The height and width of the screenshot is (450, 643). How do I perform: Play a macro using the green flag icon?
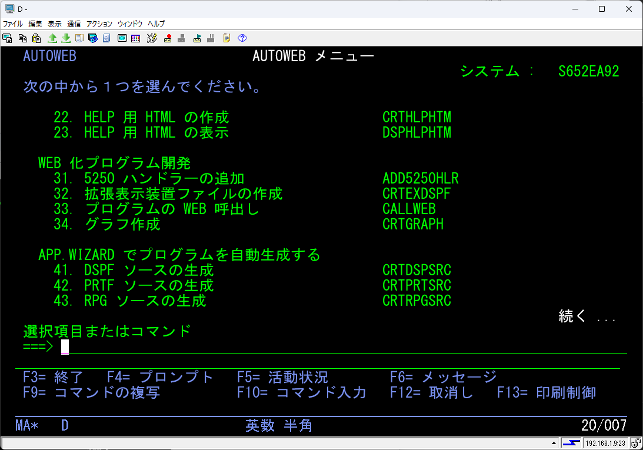196,38
